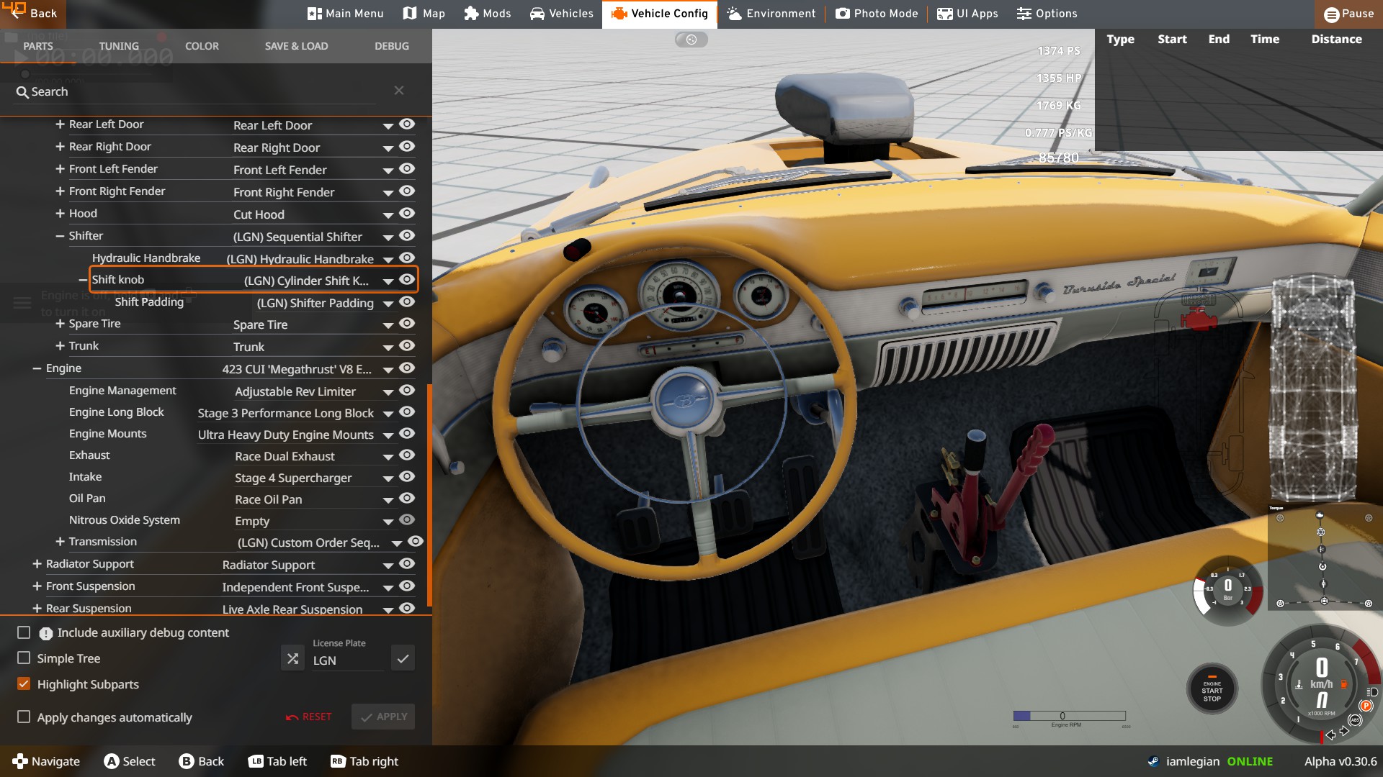
Task: Click the license plate randomize shuffle icon
Action: tap(292, 658)
